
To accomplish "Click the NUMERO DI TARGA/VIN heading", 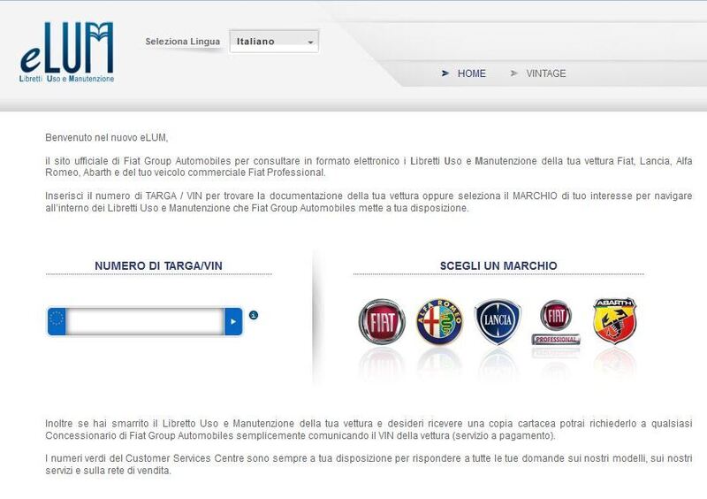I will pos(158,265).
